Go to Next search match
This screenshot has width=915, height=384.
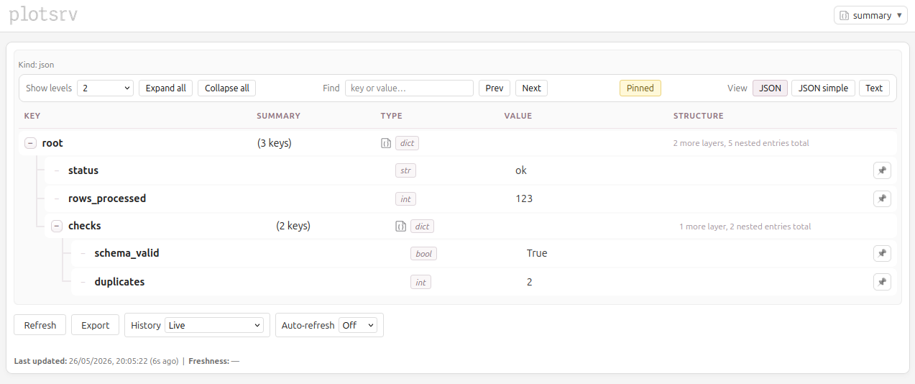click(x=531, y=88)
